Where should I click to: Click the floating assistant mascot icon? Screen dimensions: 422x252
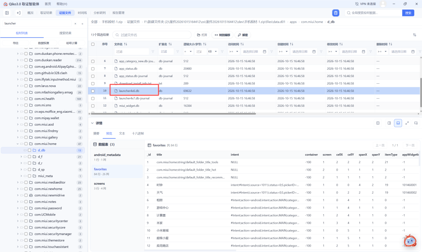[x=410, y=240]
